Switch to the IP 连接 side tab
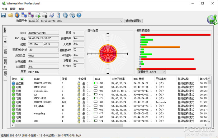This screenshot has width=218, height=138. [5, 64]
